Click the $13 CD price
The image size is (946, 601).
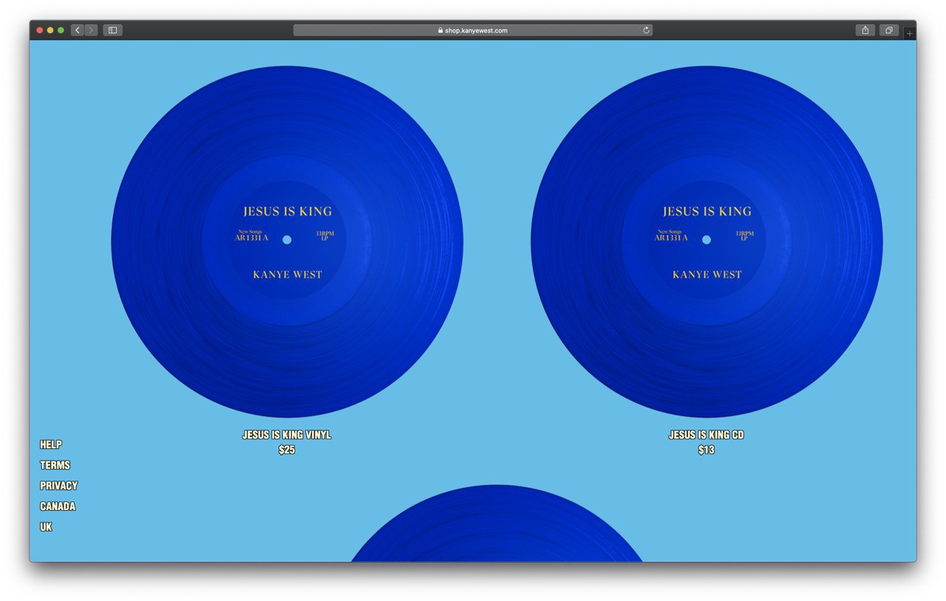click(x=707, y=450)
